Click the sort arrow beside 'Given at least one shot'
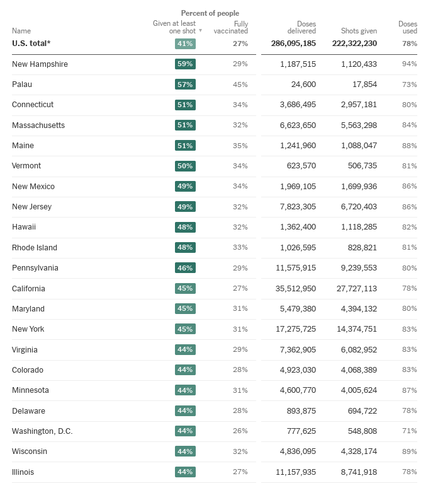This screenshot has width=433, height=483. [x=201, y=30]
